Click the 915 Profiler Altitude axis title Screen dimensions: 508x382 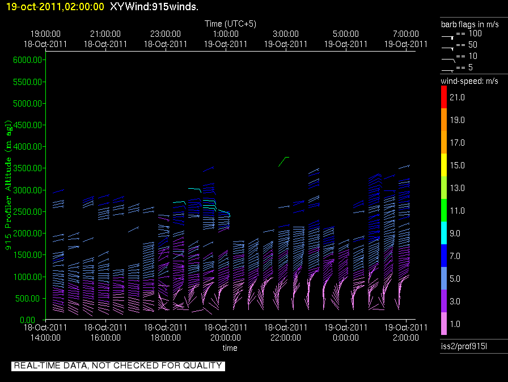9,185
